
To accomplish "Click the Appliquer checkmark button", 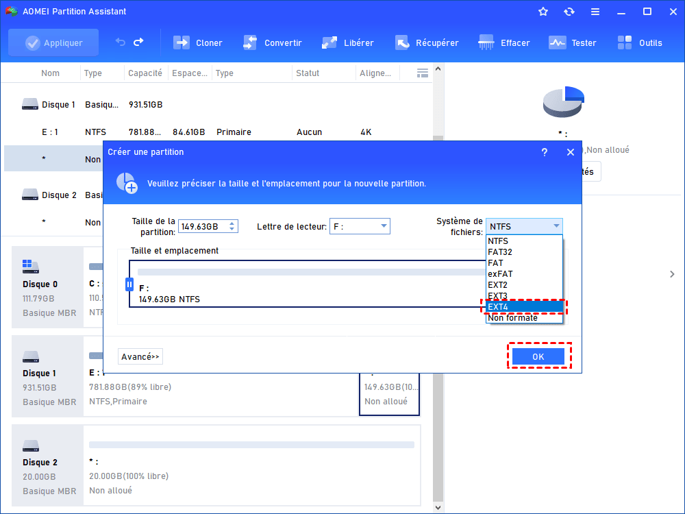I will [x=53, y=42].
